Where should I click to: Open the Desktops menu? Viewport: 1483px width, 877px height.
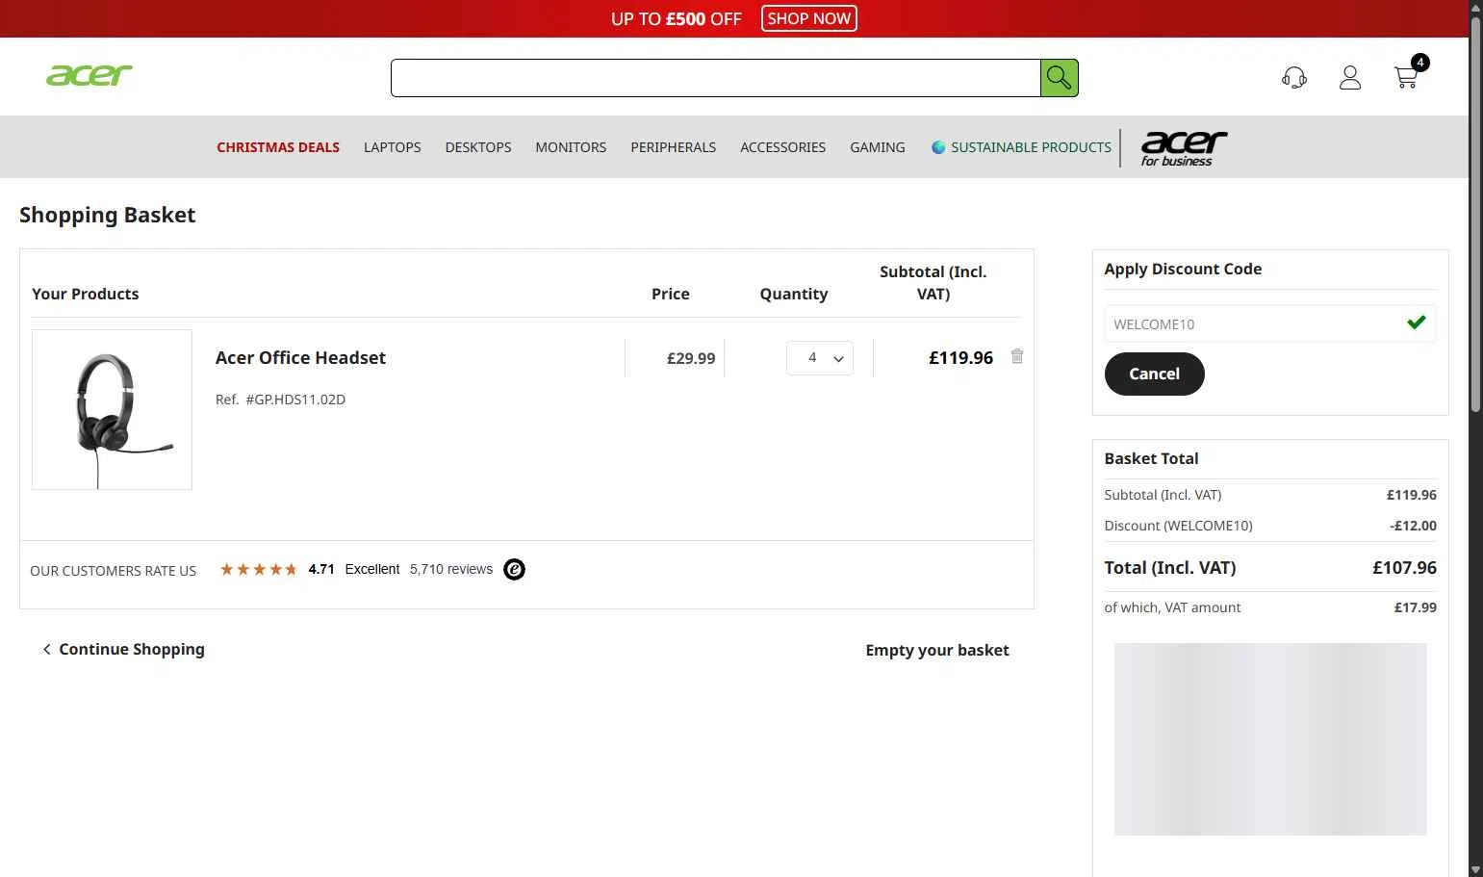click(478, 147)
